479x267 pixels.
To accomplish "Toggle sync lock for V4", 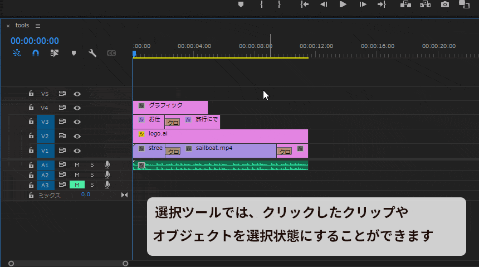I will point(62,108).
